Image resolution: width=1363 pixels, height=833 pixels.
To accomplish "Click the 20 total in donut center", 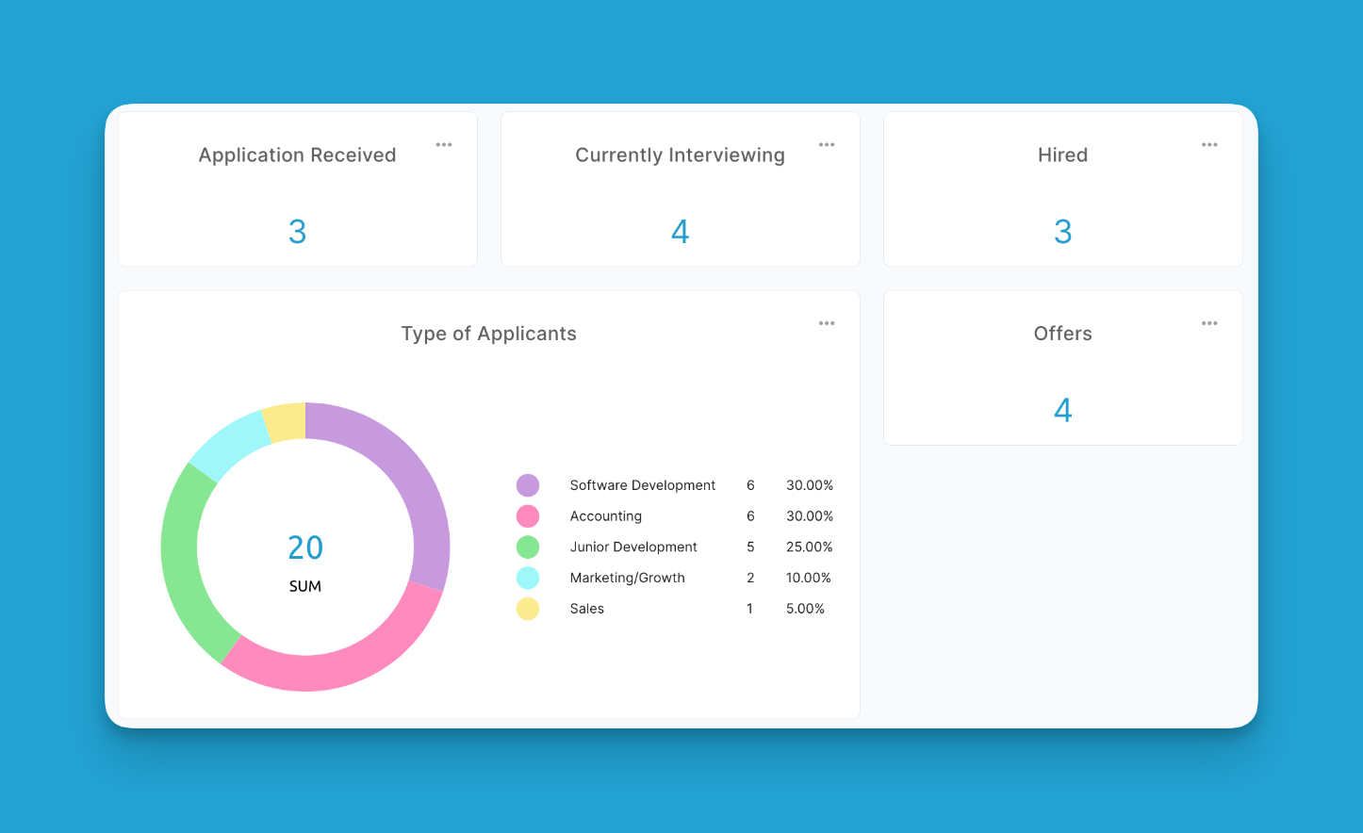I will (305, 547).
